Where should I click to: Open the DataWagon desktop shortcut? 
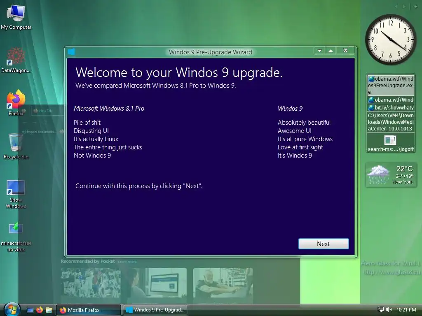[16, 60]
